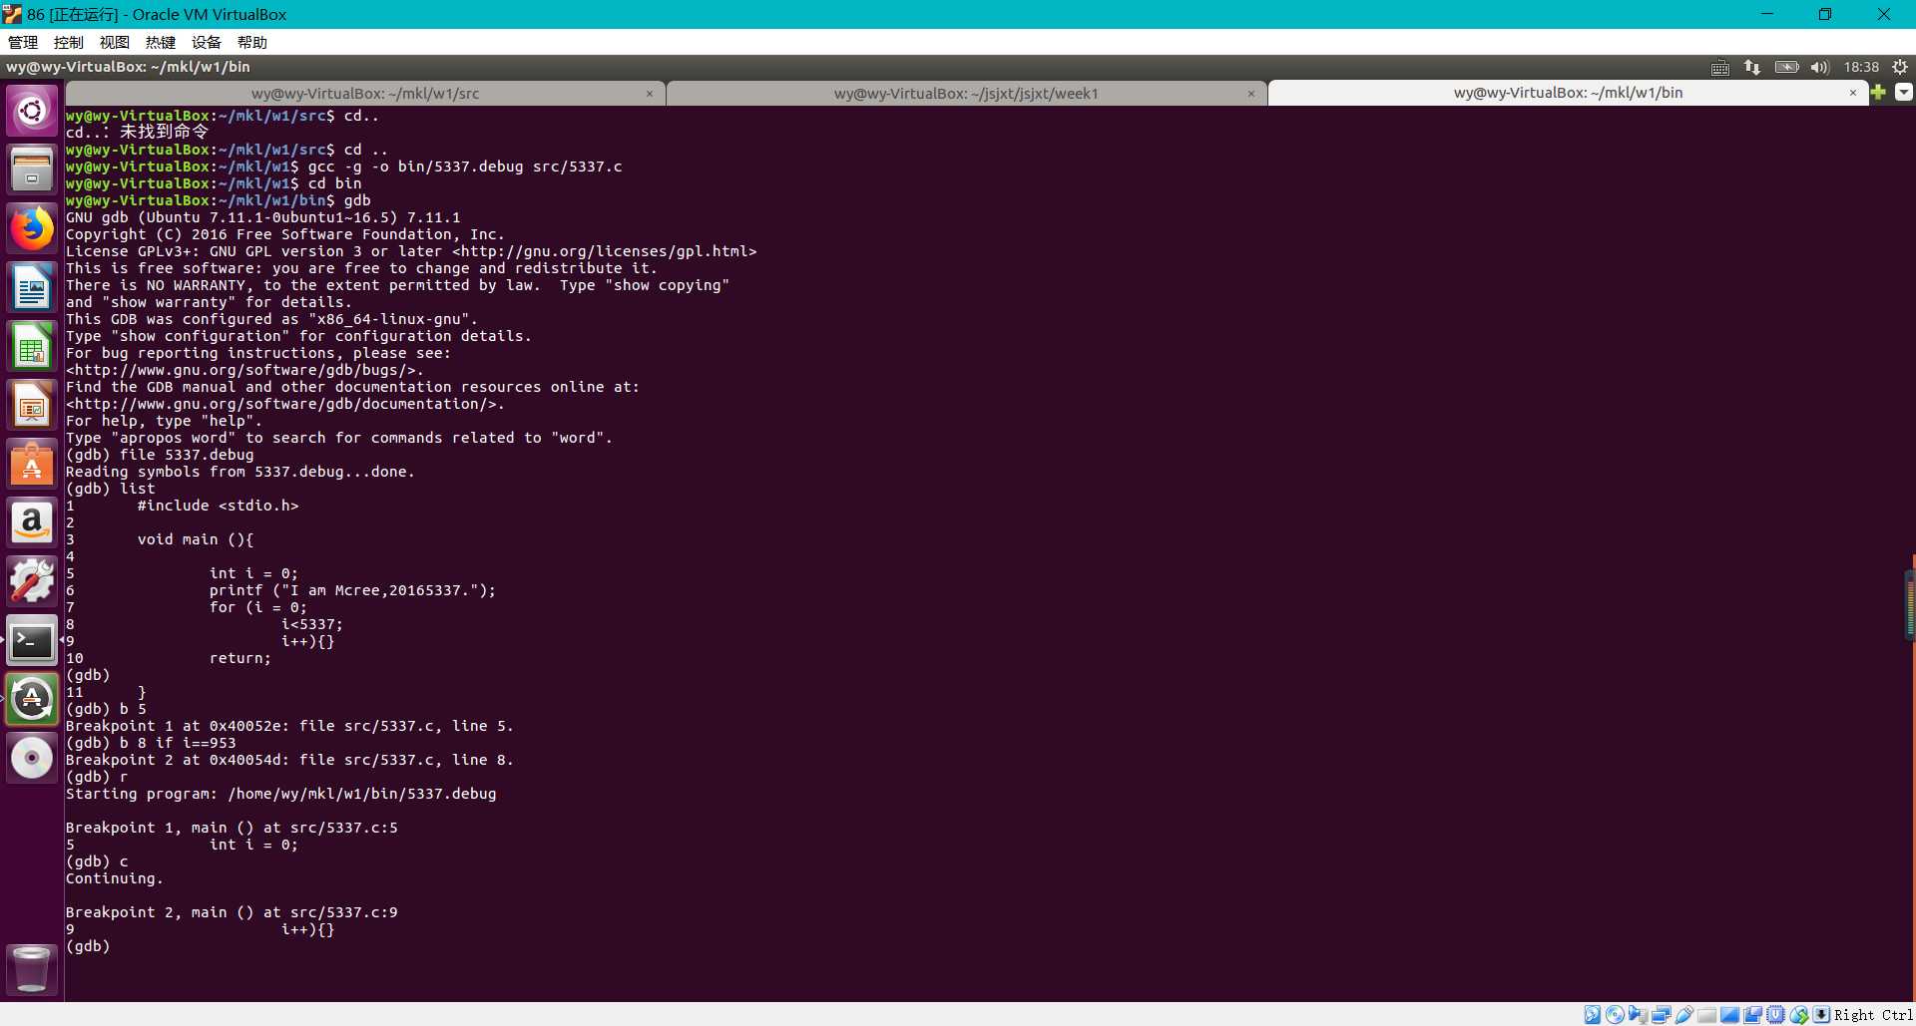Image resolution: width=1916 pixels, height=1026 pixels.
Task: Select the ~/mkl/w1/bin terminal tab
Action: pos(1568,93)
